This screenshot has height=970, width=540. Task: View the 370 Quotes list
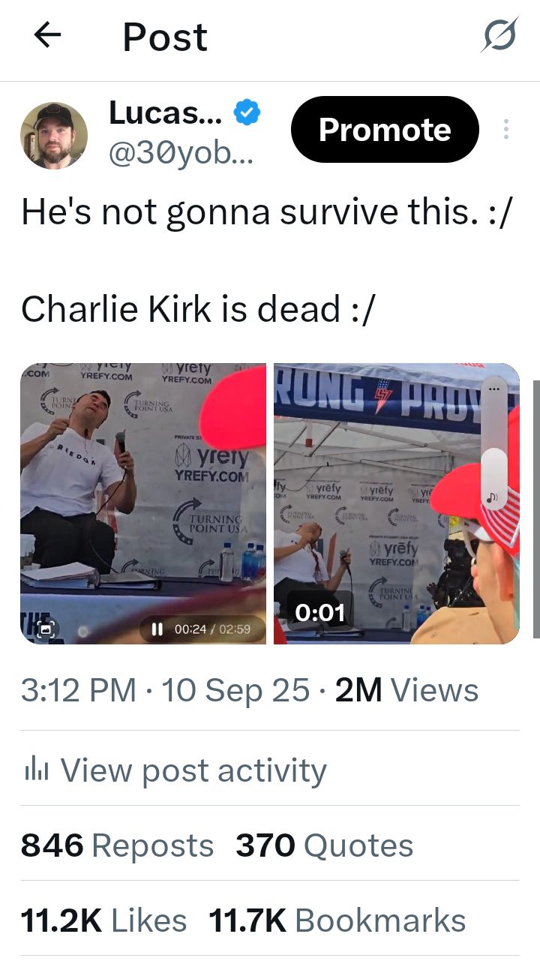point(324,845)
